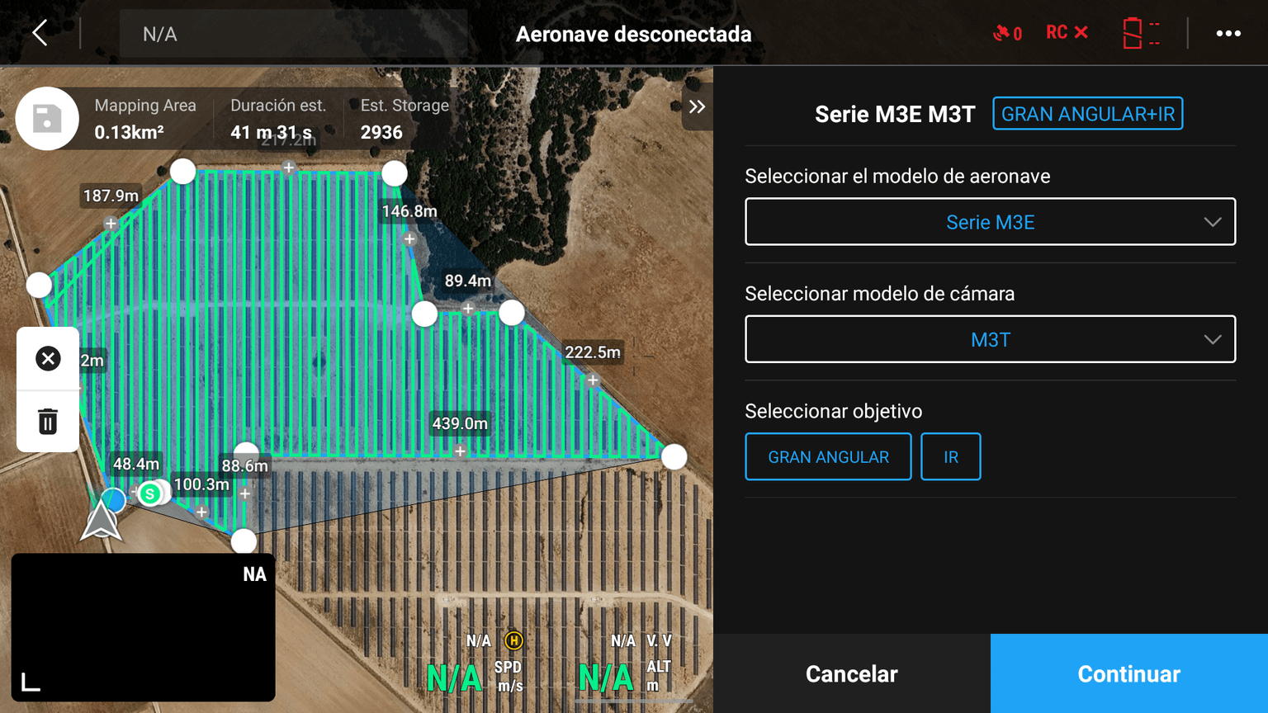Tap the Duración est. 41 m 31 s readout
1268x713 pixels.
pyautogui.click(x=278, y=119)
